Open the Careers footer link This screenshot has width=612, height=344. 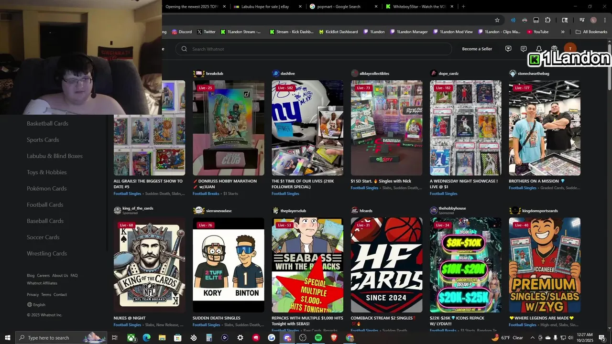pyautogui.click(x=43, y=275)
